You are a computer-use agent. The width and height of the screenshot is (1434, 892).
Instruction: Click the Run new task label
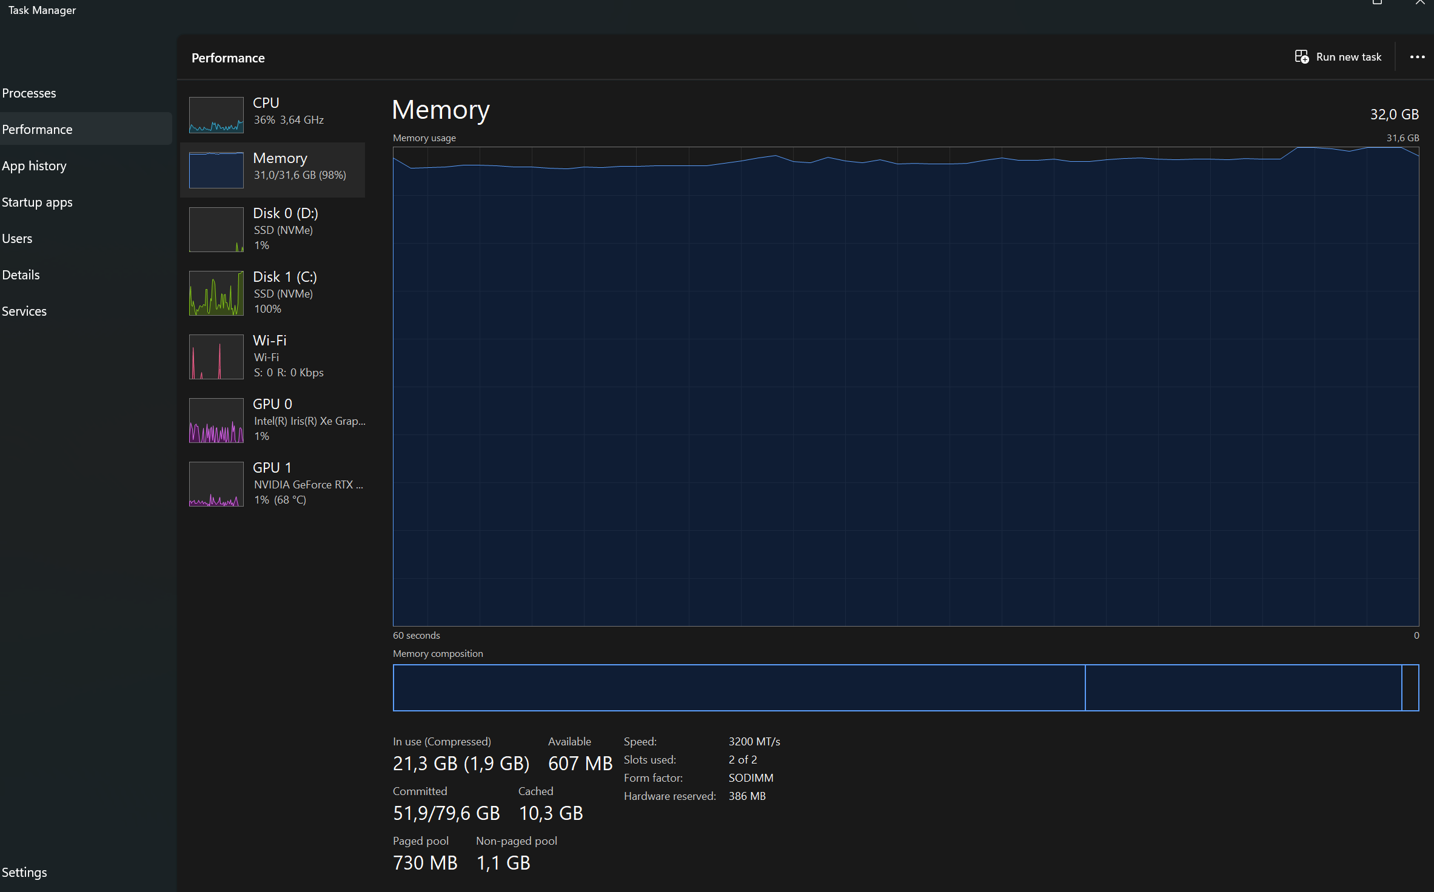pos(1349,57)
